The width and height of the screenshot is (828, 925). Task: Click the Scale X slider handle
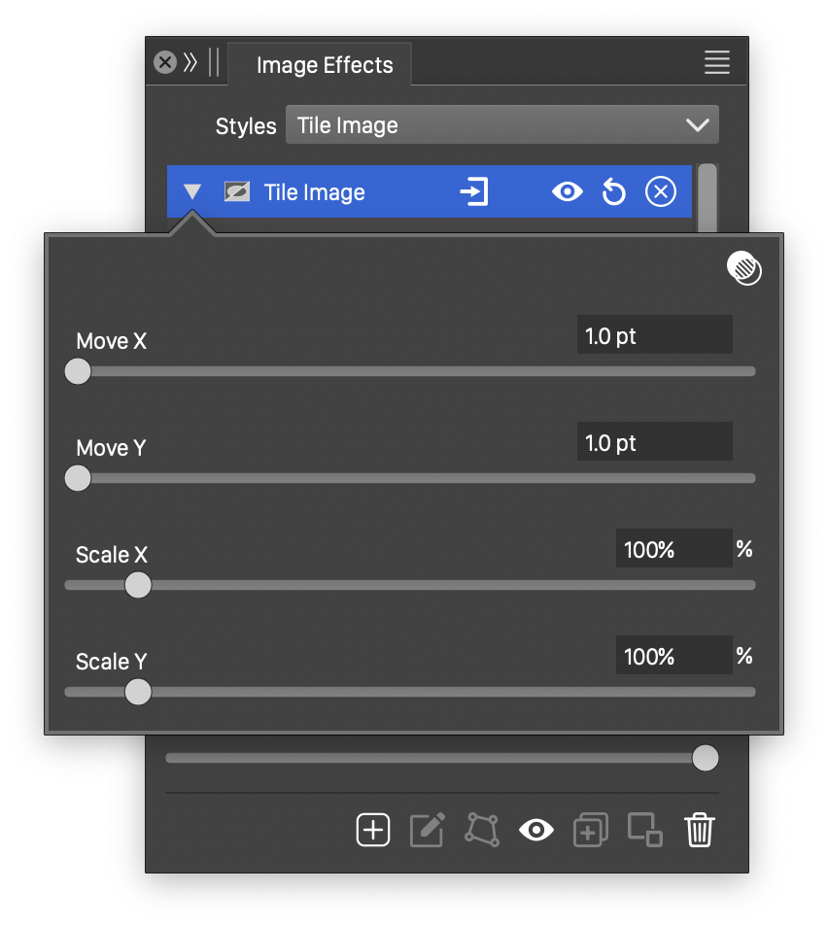click(138, 585)
